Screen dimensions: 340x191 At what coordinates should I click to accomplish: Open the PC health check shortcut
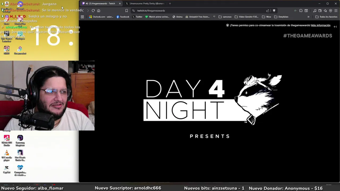20,171
